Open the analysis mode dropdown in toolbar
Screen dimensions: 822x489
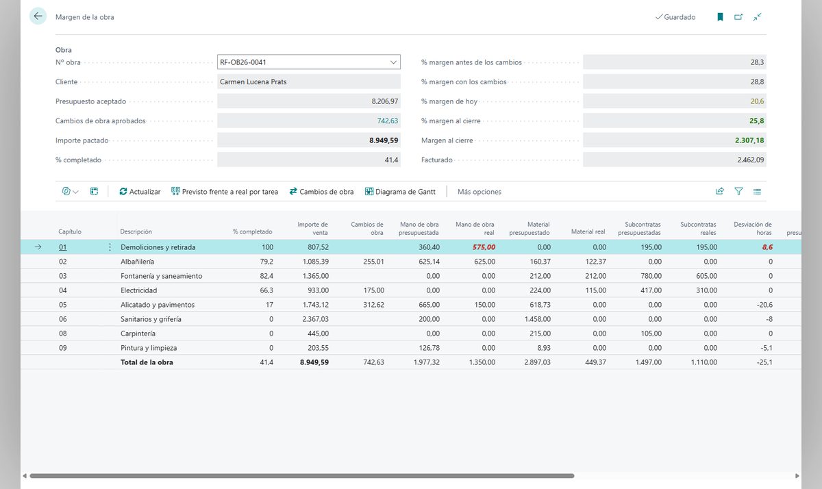coord(70,192)
